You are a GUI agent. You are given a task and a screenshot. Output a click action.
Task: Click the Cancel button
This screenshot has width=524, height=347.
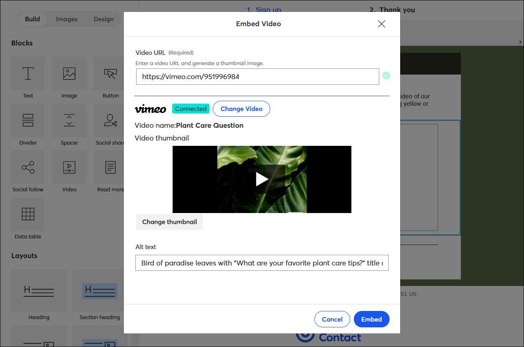tap(332, 319)
